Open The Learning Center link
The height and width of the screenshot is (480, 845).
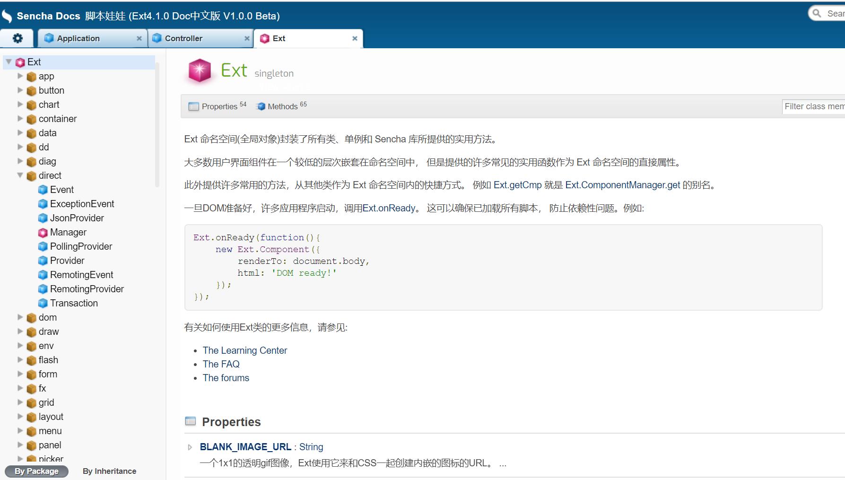click(245, 350)
